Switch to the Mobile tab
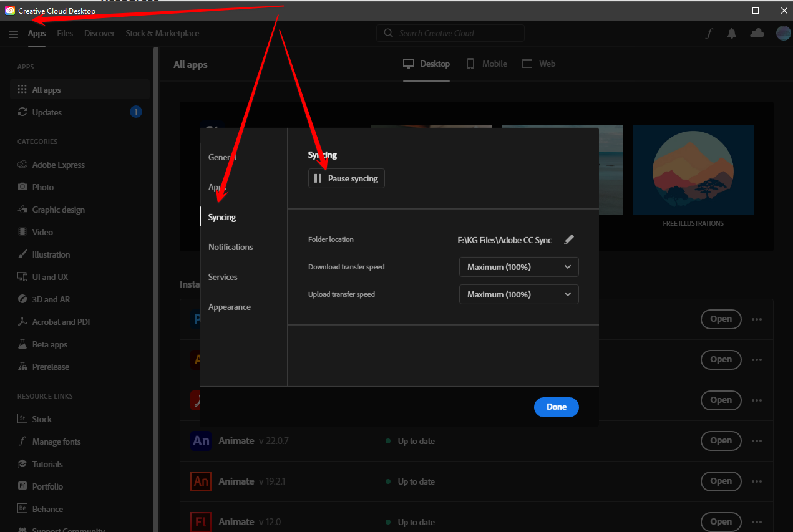This screenshot has width=793, height=532. 487,63
